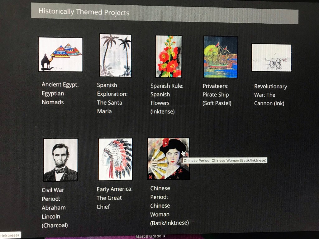Click the Chinese Woman hover tooltip text
This screenshot has width=319, height=239.
pyautogui.click(x=225, y=161)
